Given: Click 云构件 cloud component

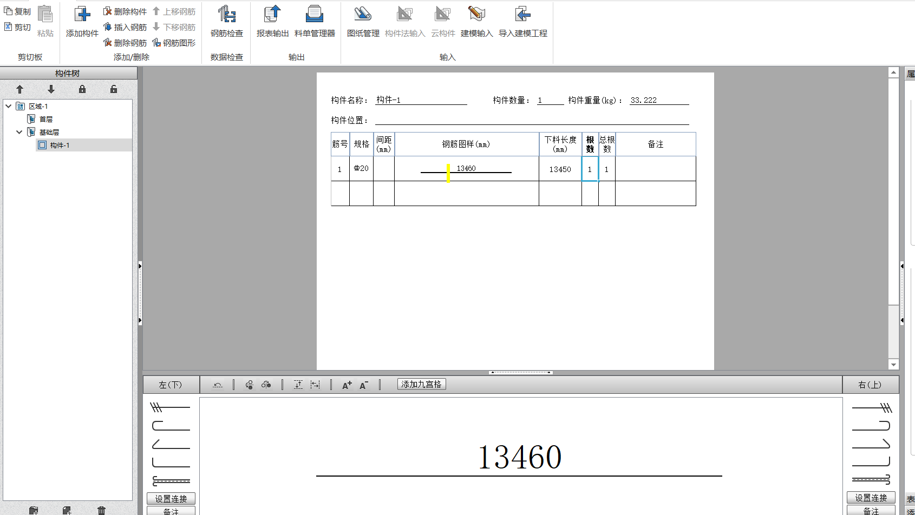Looking at the screenshot, I should [x=443, y=22].
